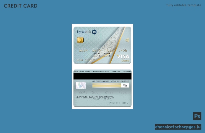Click the ehennicotschoepges.lu label
The width and height of the screenshot is (205, 133).
[178, 127]
